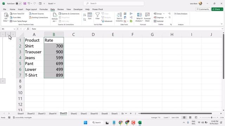Select outline level 1 button
The height and width of the screenshot is (126, 225).
click(3, 34)
